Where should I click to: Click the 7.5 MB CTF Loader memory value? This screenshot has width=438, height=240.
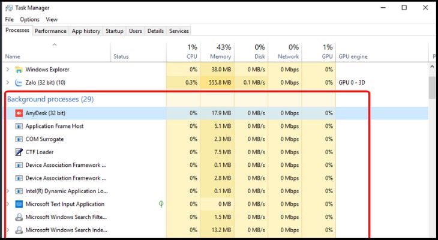tap(223, 152)
